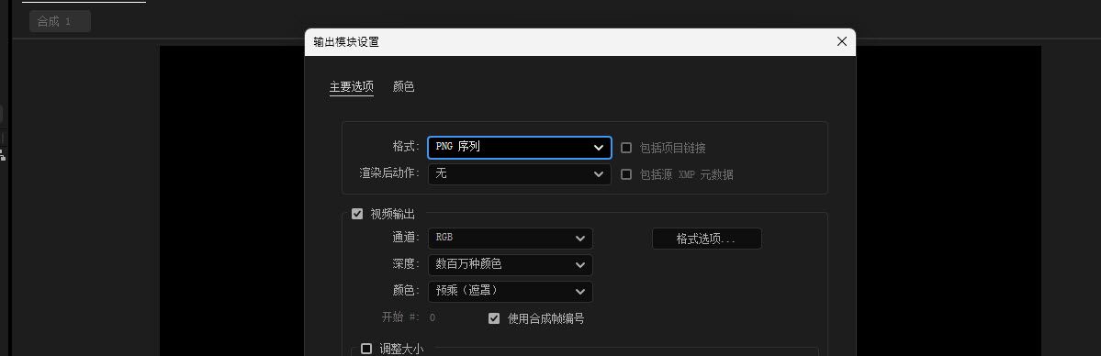The image size is (1101, 356).
Task: Uncheck 使用合成帧编号 checkbox
Action: [x=494, y=318]
